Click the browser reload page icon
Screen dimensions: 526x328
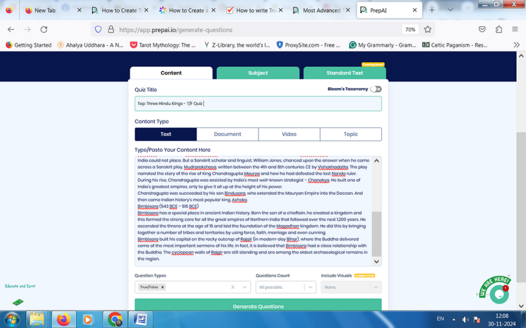point(44,29)
